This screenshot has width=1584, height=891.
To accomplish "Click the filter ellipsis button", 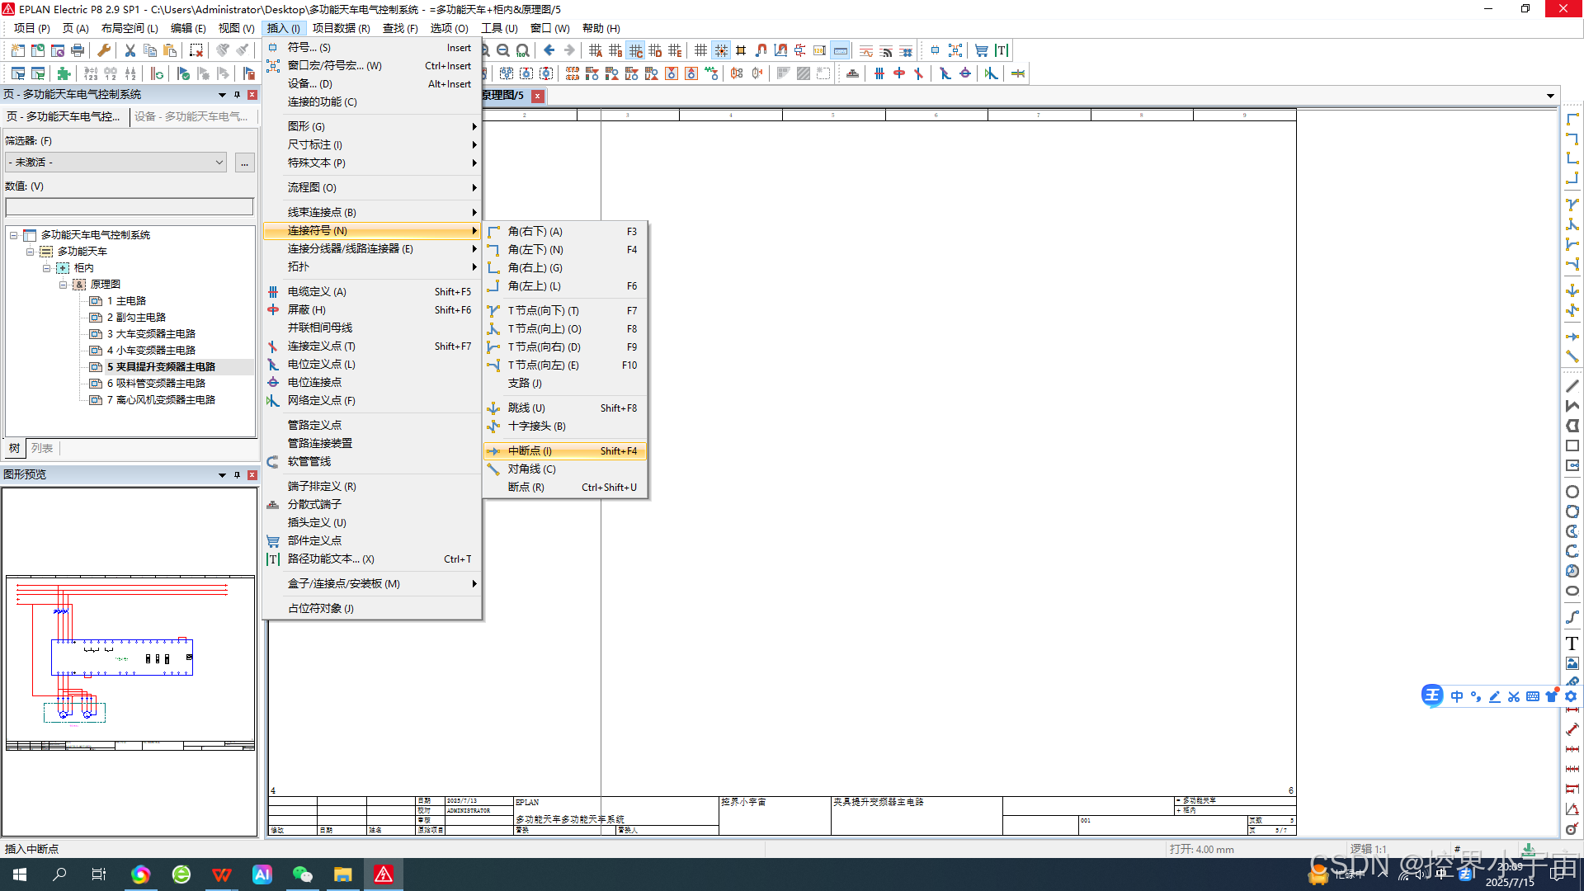I will click(244, 163).
